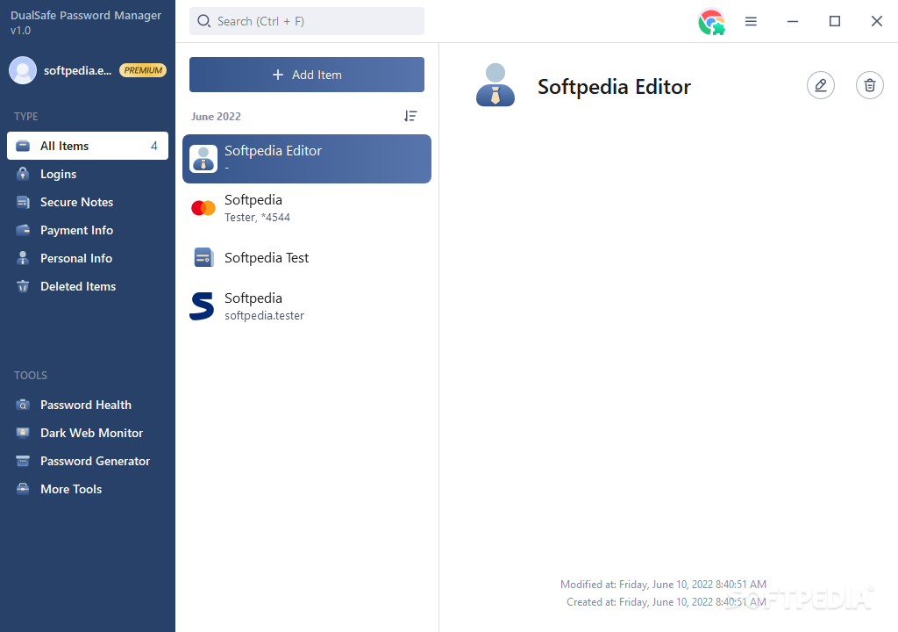
Task: Open the Secure Notes category
Action: pyautogui.click(x=88, y=202)
